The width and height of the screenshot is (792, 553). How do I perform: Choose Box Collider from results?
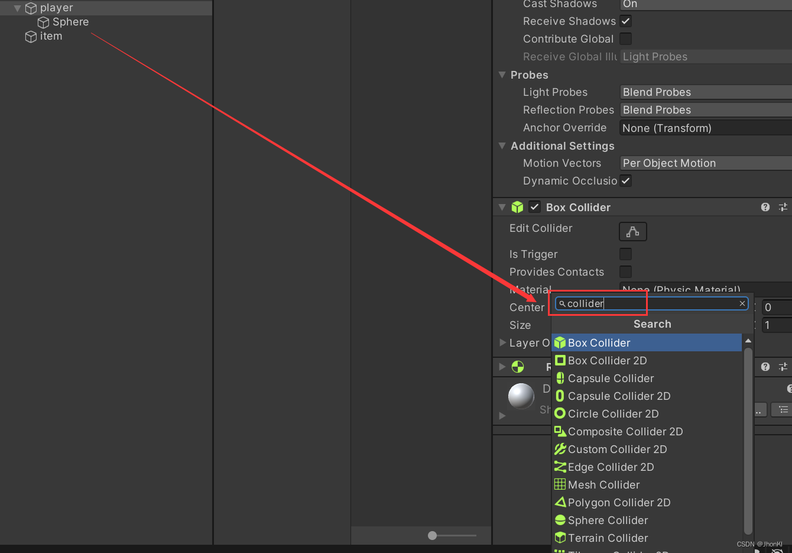pos(647,343)
